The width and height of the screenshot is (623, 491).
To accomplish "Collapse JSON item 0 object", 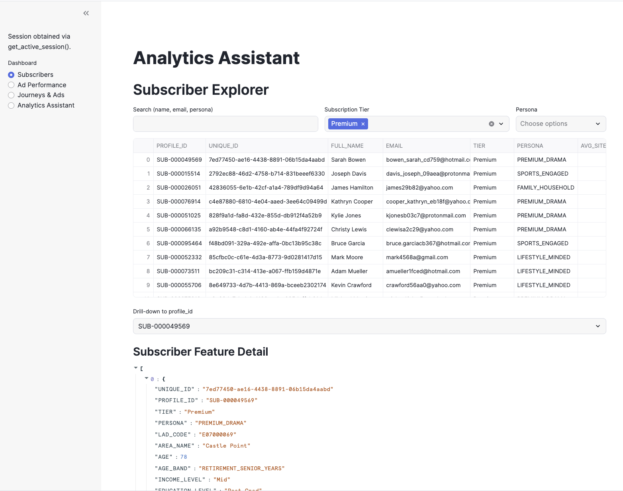I will click(x=147, y=378).
